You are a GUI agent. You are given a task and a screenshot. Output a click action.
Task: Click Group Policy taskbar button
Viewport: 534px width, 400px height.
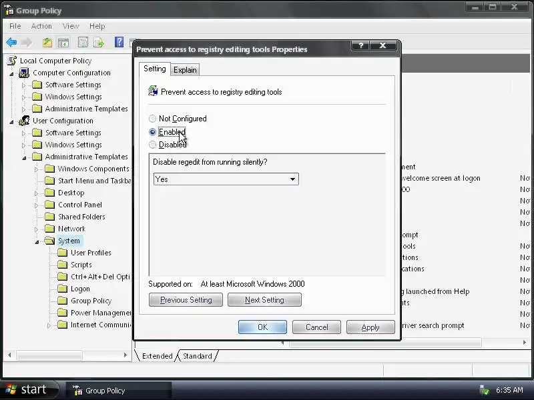coord(118,391)
